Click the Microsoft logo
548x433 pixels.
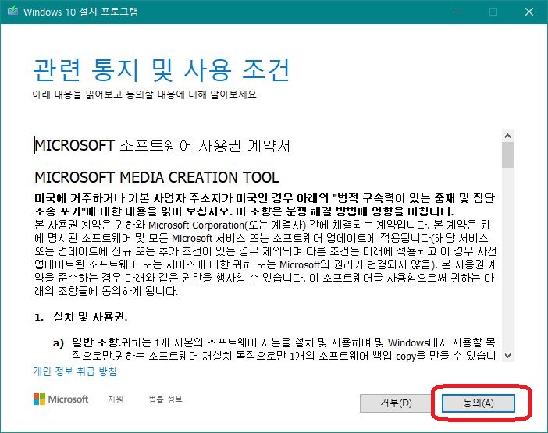tap(61, 399)
